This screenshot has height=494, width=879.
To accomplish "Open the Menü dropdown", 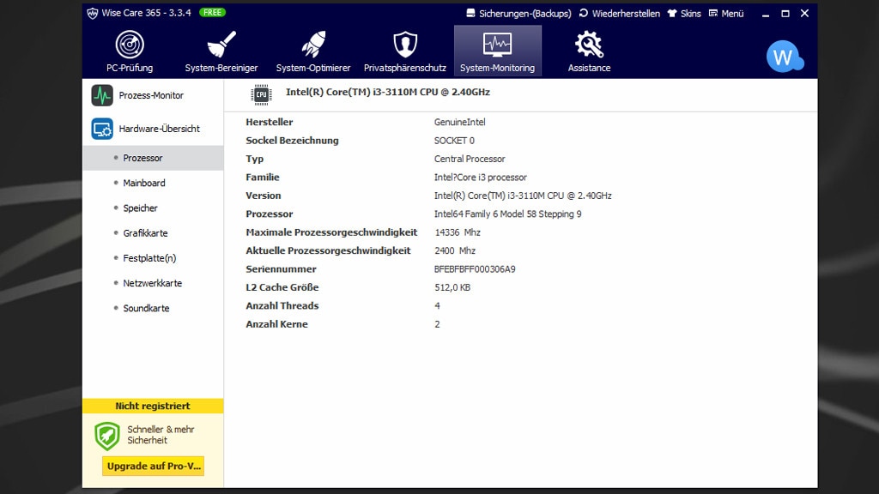I will [726, 14].
